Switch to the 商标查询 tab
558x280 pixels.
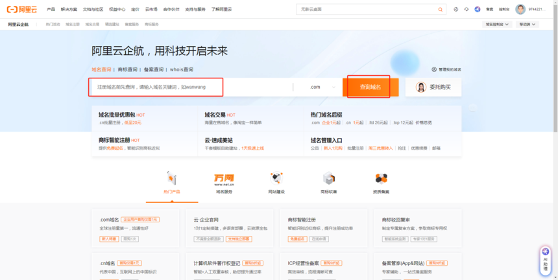click(128, 69)
